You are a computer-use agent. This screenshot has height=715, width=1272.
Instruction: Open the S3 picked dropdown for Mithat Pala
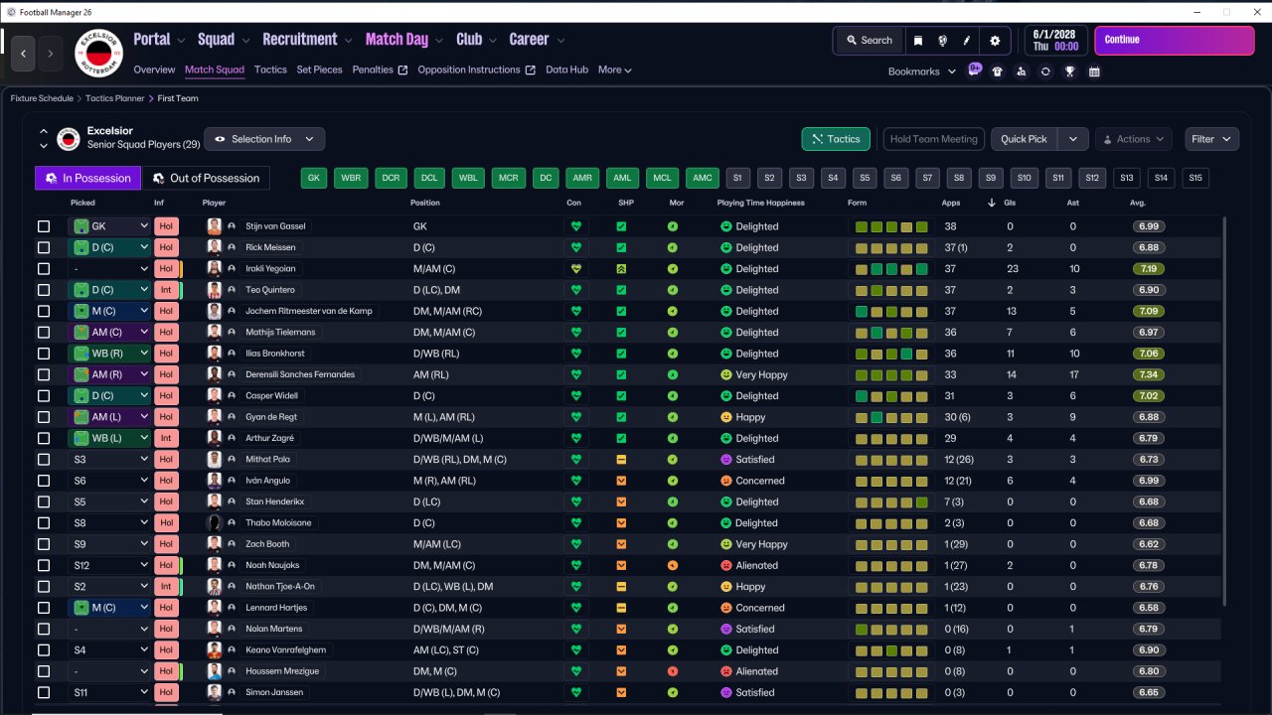109,460
